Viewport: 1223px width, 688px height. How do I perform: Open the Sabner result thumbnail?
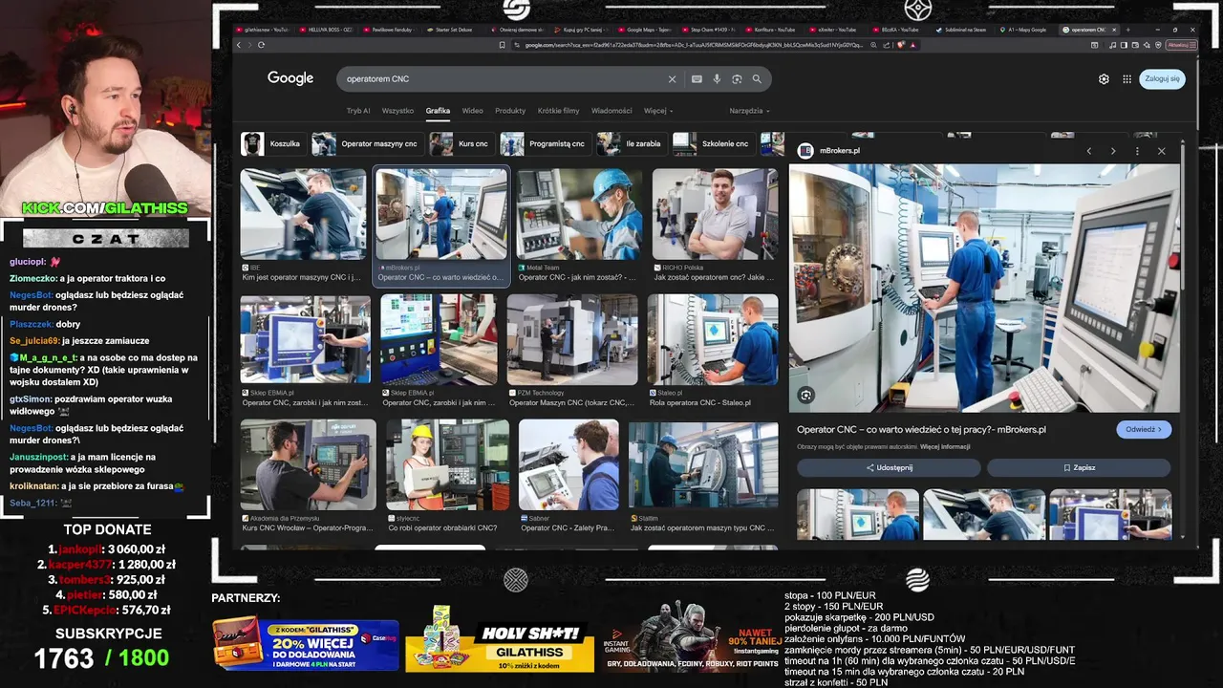click(x=569, y=464)
